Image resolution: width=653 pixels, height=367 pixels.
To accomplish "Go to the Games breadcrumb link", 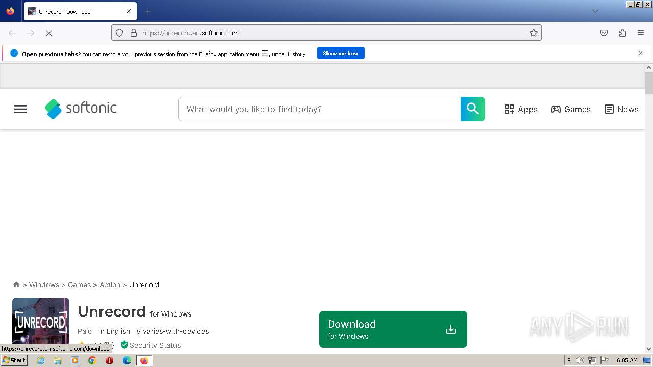I will [79, 285].
